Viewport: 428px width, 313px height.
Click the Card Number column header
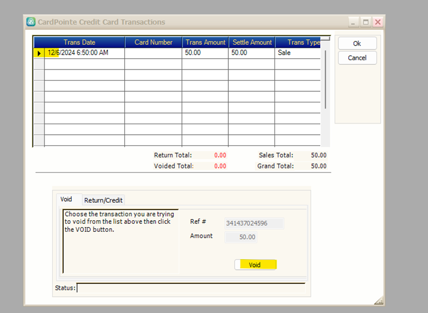(x=153, y=42)
